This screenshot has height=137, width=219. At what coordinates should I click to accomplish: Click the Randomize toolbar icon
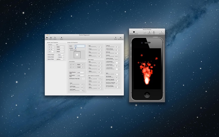[x=120, y=38]
